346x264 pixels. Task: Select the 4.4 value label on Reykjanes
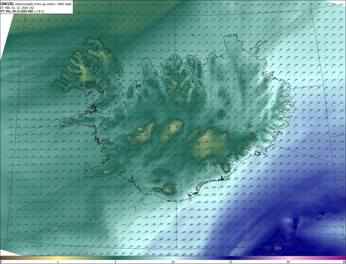tap(106, 172)
